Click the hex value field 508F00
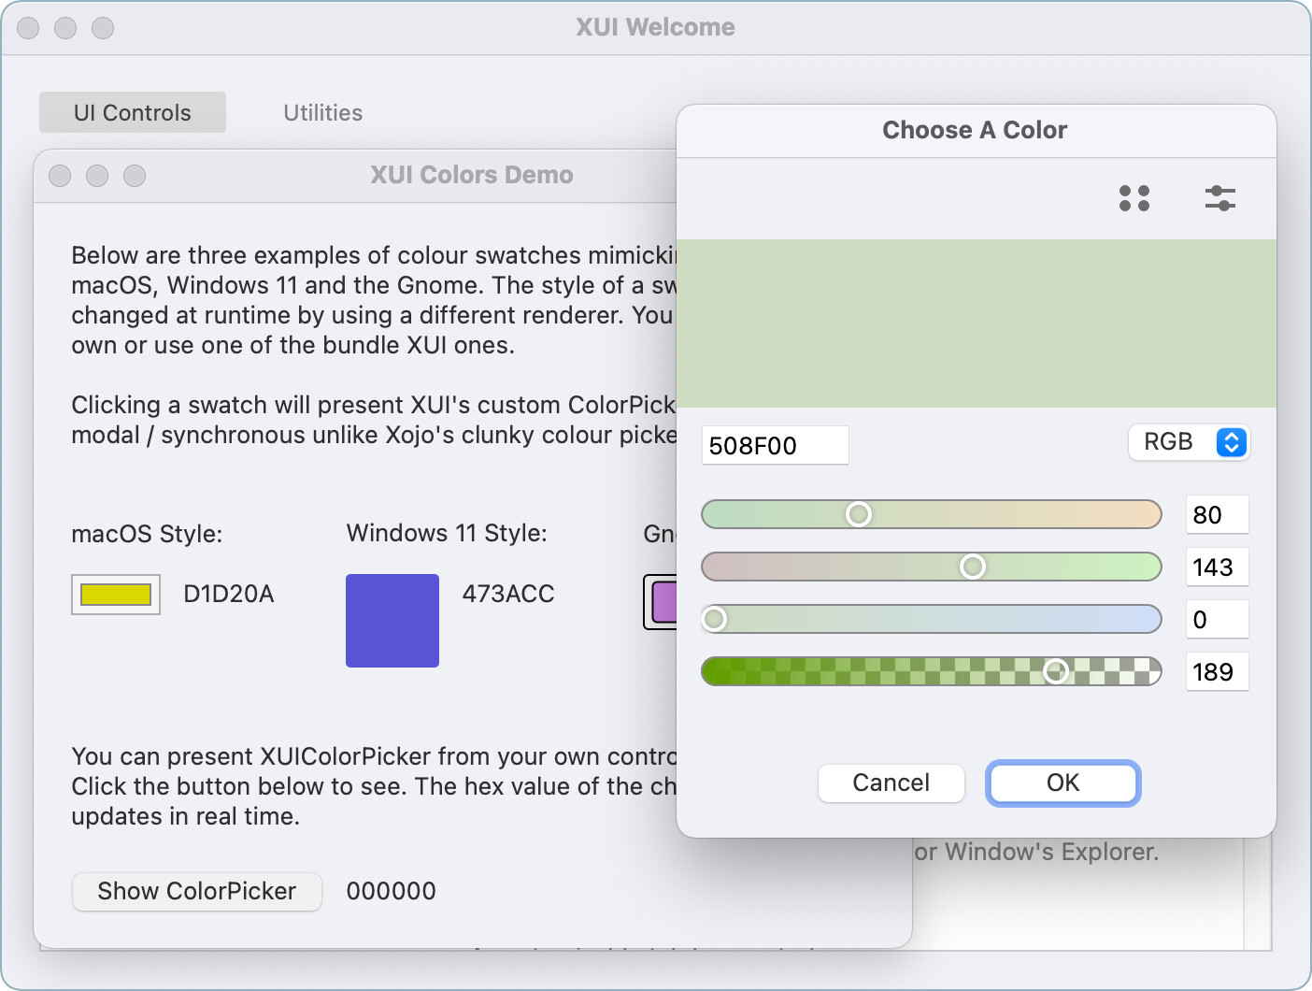Screen dimensions: 1312x991 775,445
